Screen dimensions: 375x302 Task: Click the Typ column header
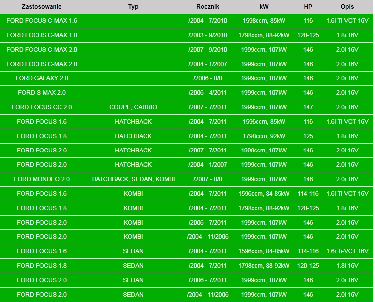(x=133, y=6)
